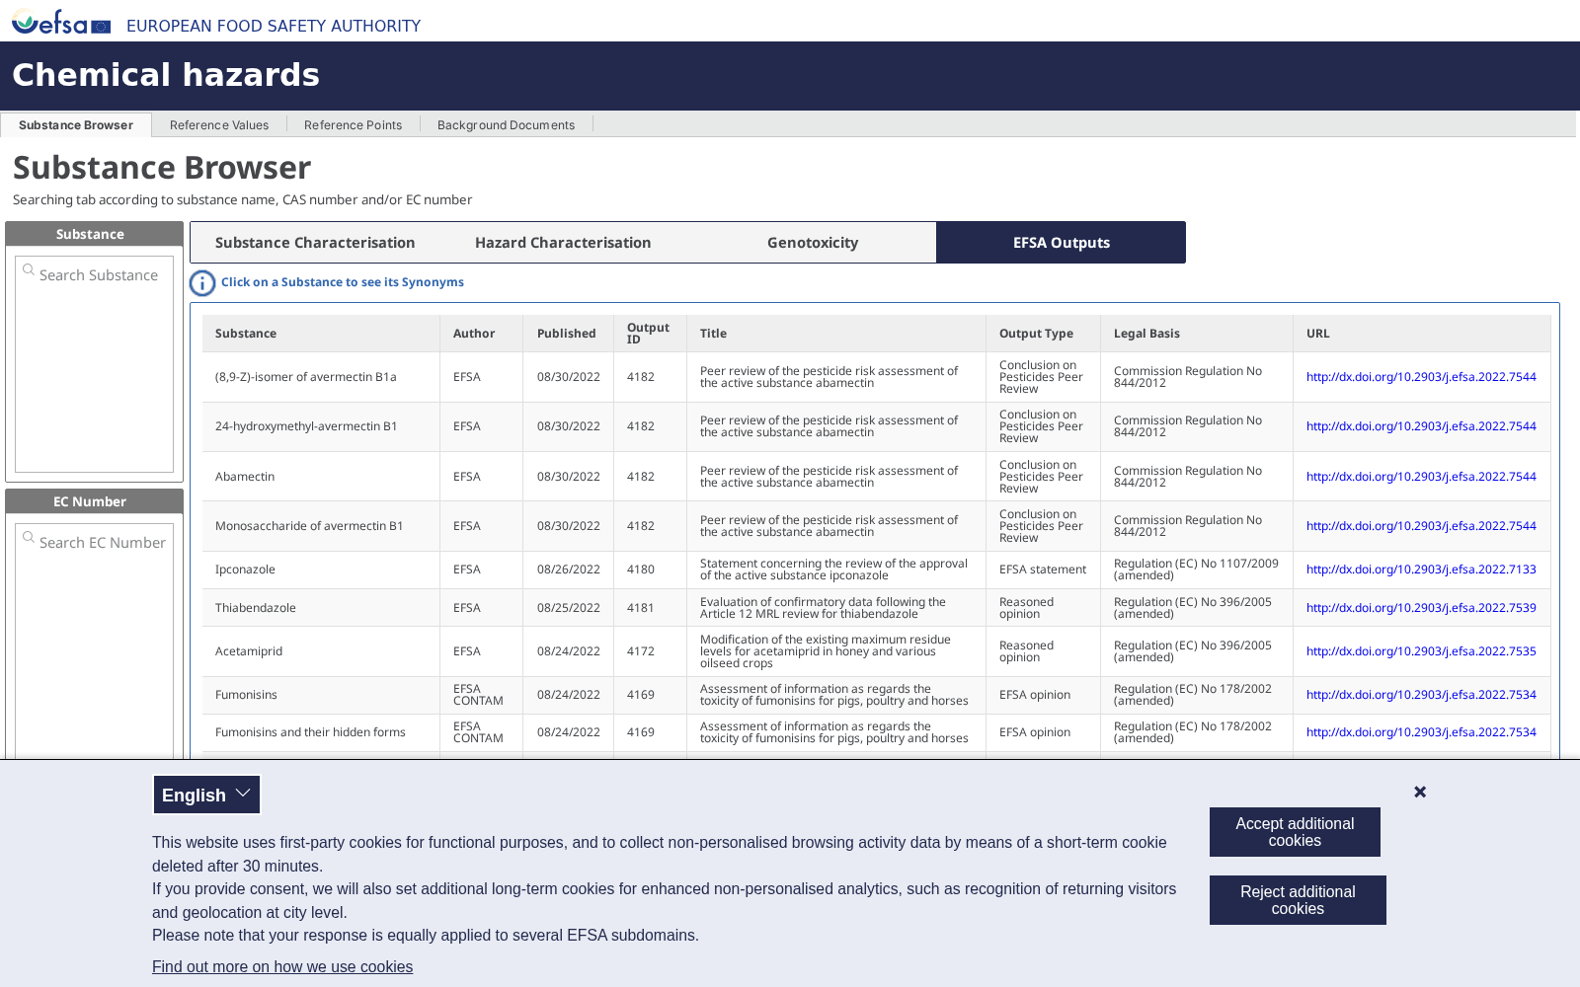Click the Search Substance input field
1580x987 pixels.
(95, 275)
